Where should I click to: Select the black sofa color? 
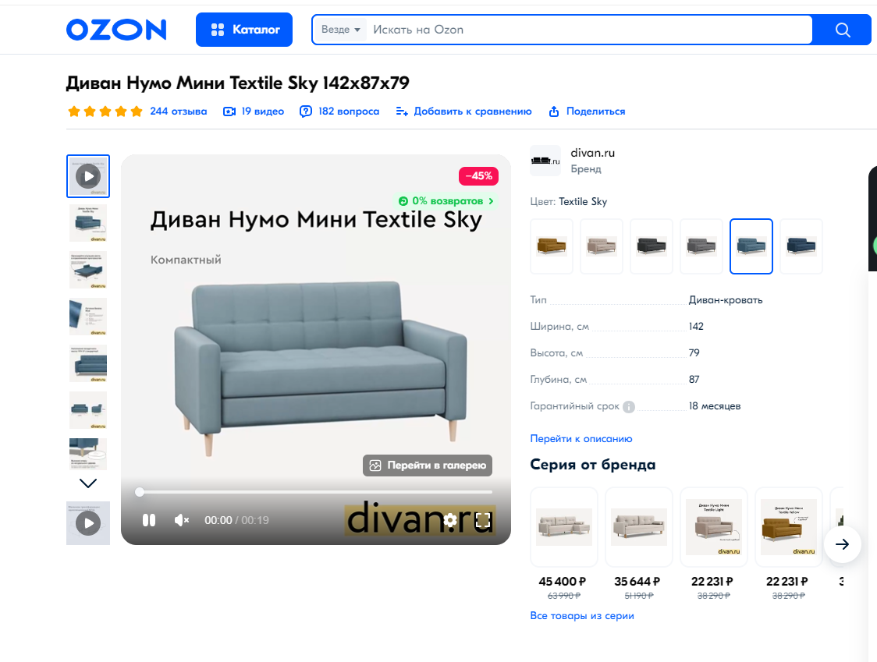click(x=652, y=246)
